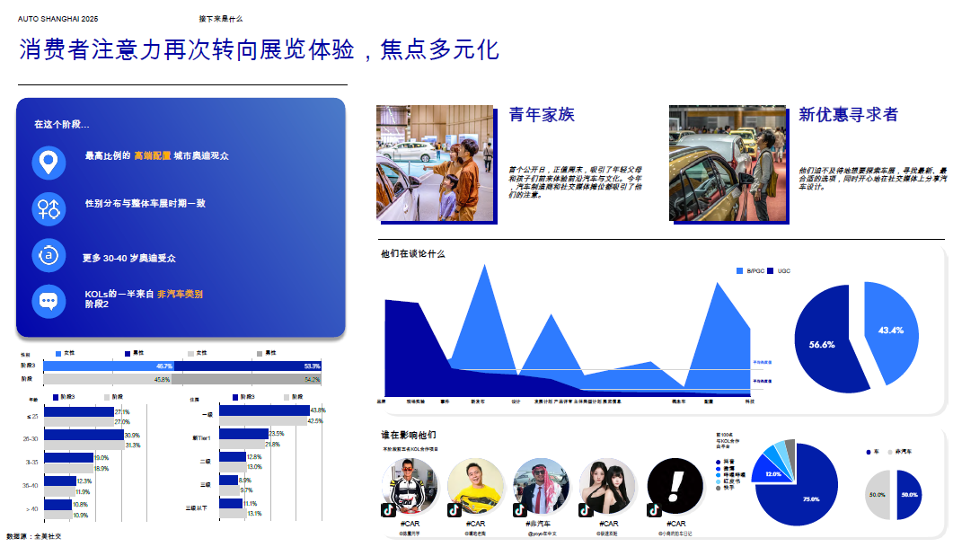This screenshot has width=953, height=547.
Task: Click the 数据源：全美社交 footnote
Action: click(x=33, y=536)
